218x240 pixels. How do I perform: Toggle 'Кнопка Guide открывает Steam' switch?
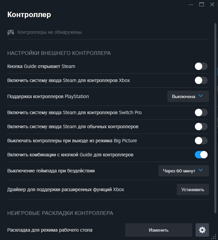coord(201,66)
